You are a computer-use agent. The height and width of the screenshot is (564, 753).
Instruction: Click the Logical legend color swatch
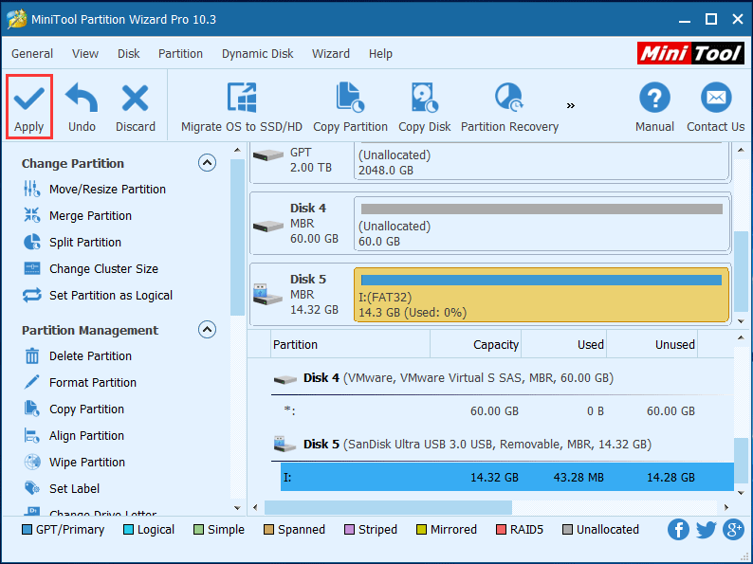click(128, 530)
